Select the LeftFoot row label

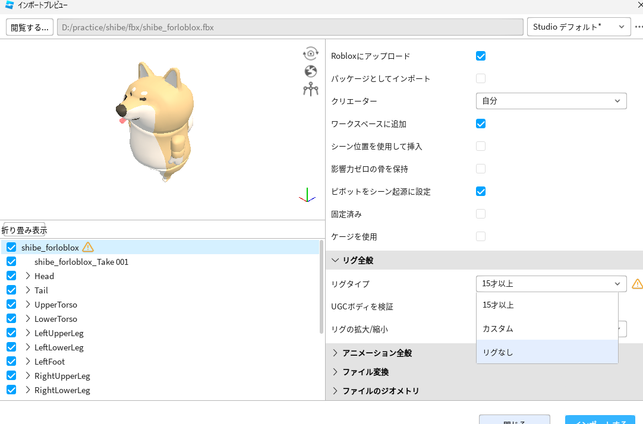(x=49, y=361)
